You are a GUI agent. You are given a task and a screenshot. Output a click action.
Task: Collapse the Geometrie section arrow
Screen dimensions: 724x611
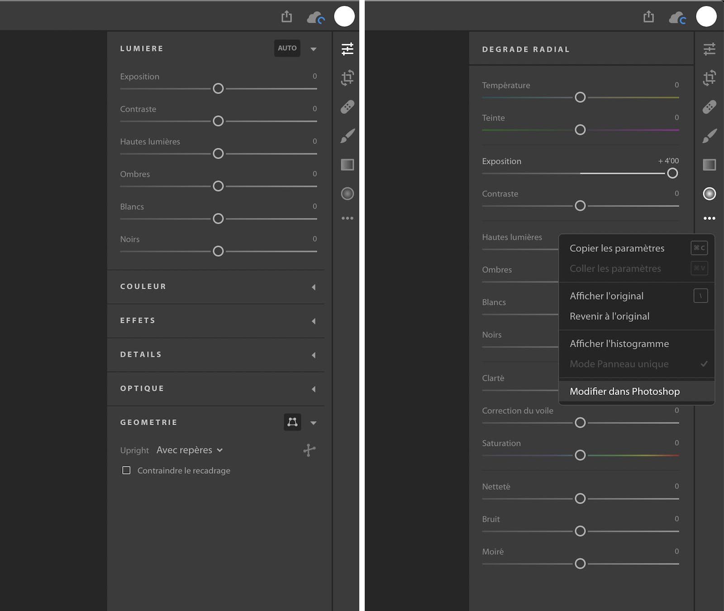(x=313, y=423)
